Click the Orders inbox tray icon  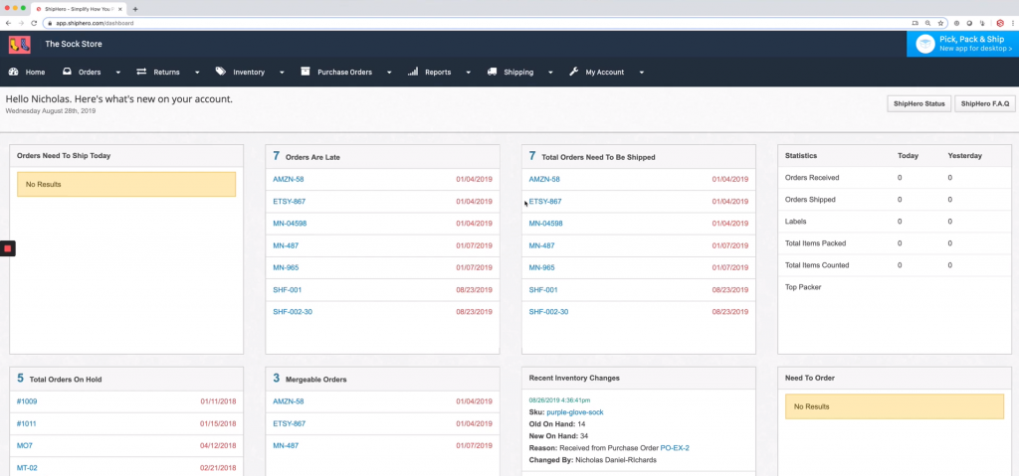pos(67,73)
